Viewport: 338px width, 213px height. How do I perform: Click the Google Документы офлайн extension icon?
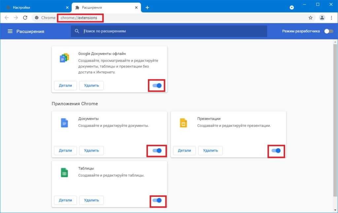coord(64,58)
